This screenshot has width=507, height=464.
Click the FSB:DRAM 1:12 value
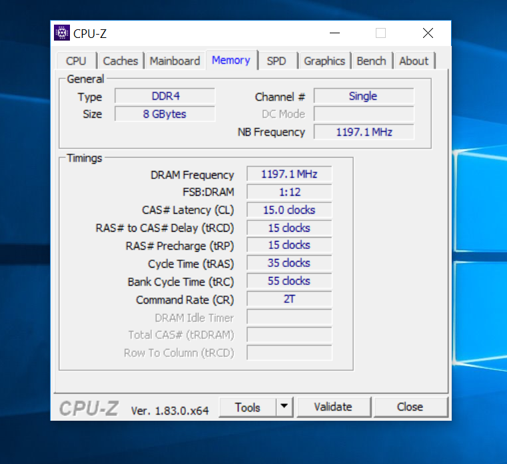pos(289,192)
